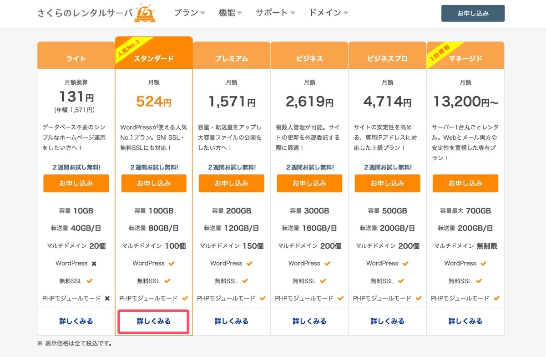View details of the ビジネス plan
Screen dimensions: 546x357
tap(309, 321)
